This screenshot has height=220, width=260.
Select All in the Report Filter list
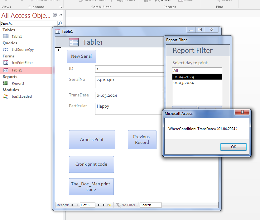[x=197, y=71]
